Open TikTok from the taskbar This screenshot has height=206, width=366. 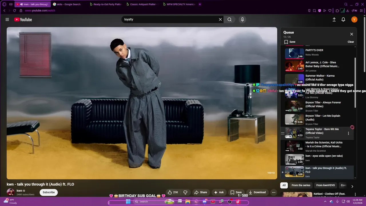pyautogui.click(x=238, y=201)
